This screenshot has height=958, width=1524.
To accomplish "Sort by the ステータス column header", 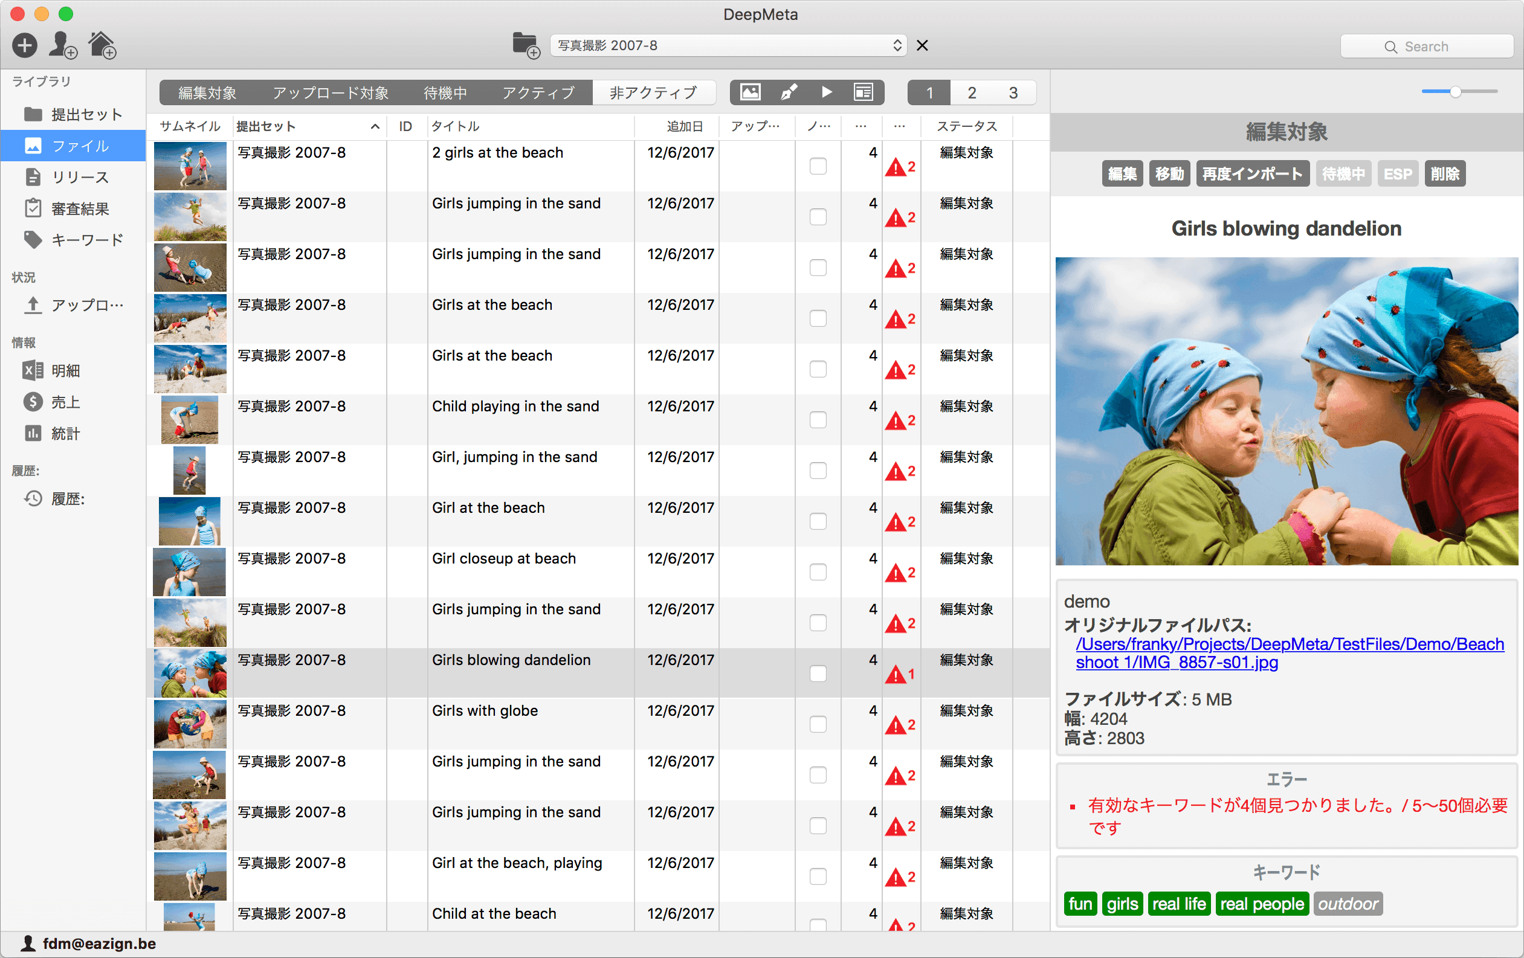I will click(966, 127).
